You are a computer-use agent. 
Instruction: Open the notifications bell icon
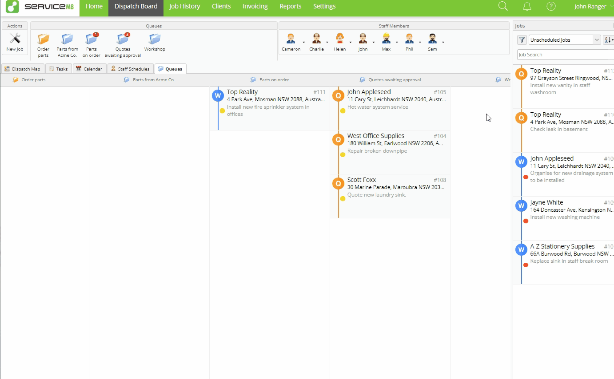click(x=527, y=6)
